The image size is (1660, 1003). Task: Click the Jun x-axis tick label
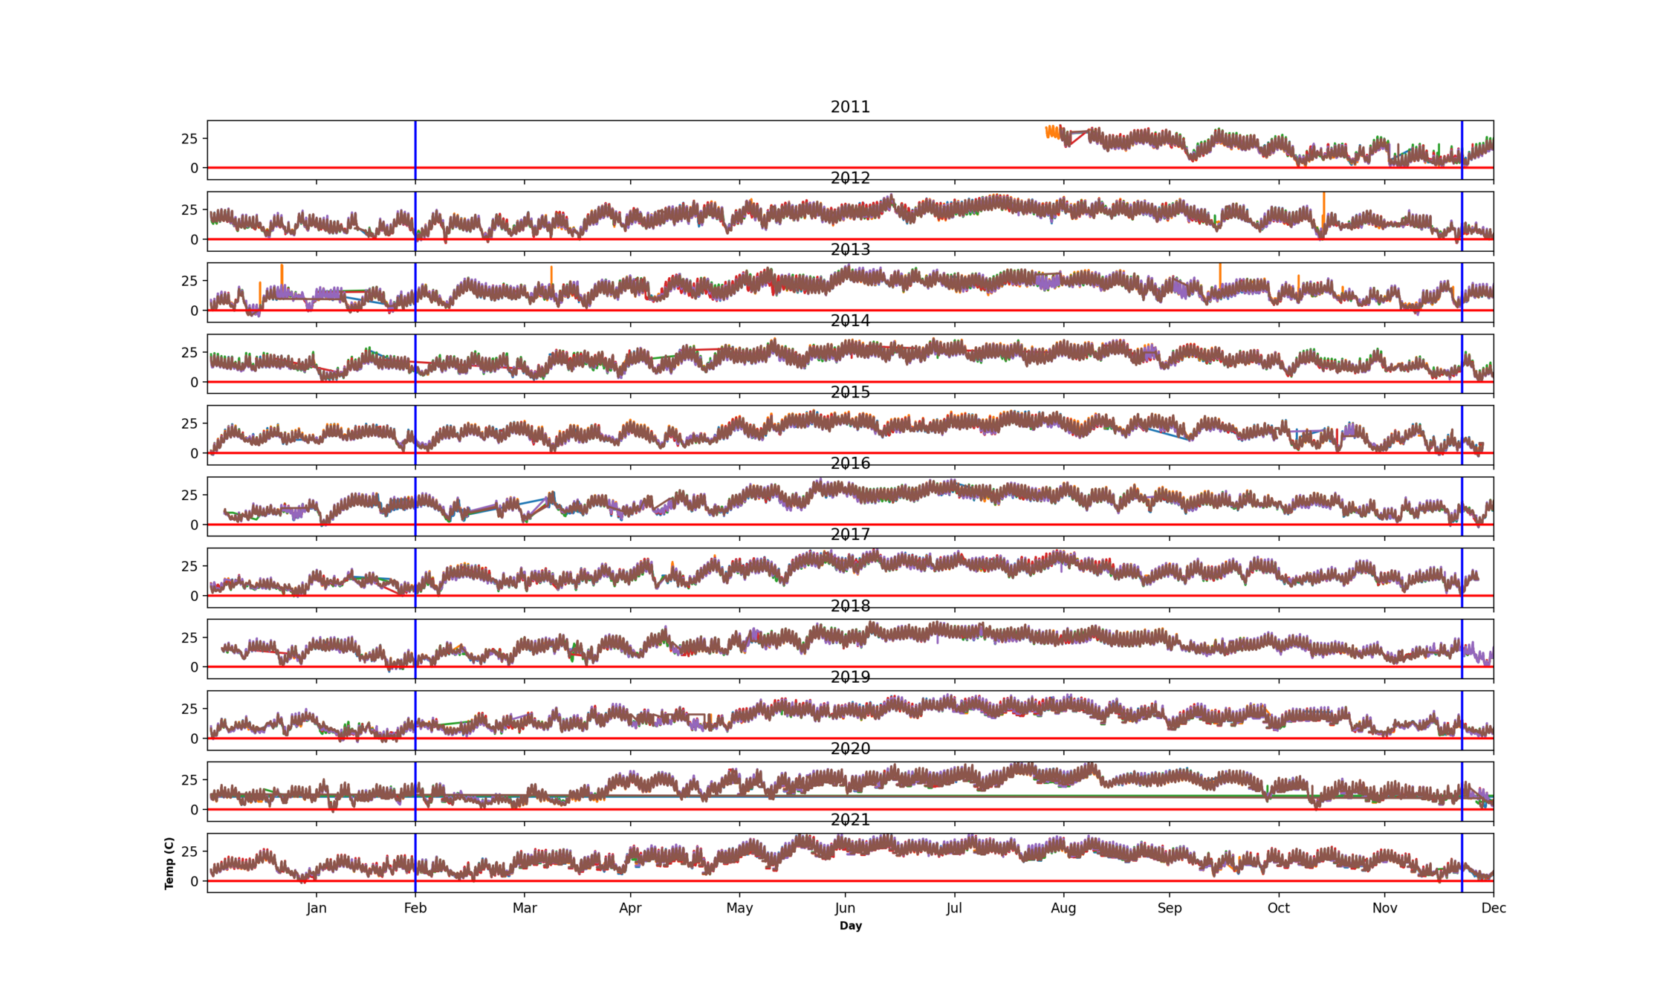point(845,908)
